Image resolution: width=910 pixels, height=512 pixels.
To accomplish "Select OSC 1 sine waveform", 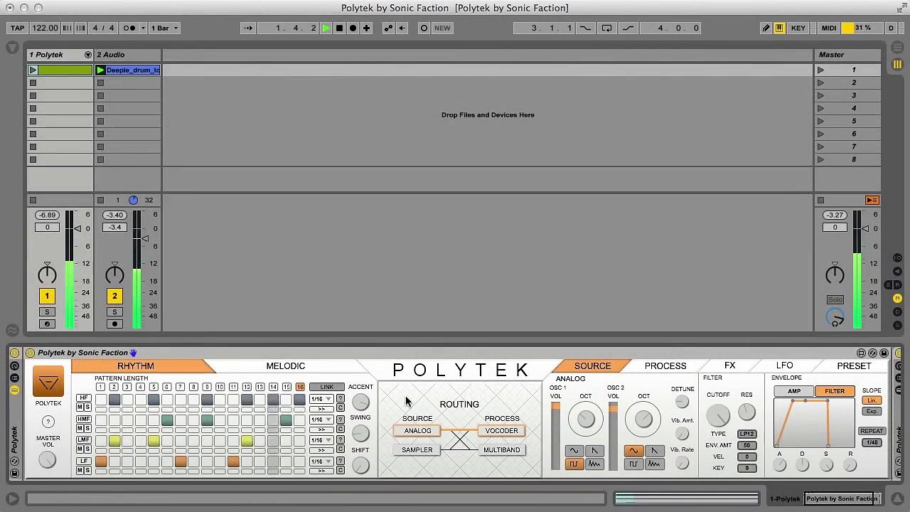I will point(573,450).
